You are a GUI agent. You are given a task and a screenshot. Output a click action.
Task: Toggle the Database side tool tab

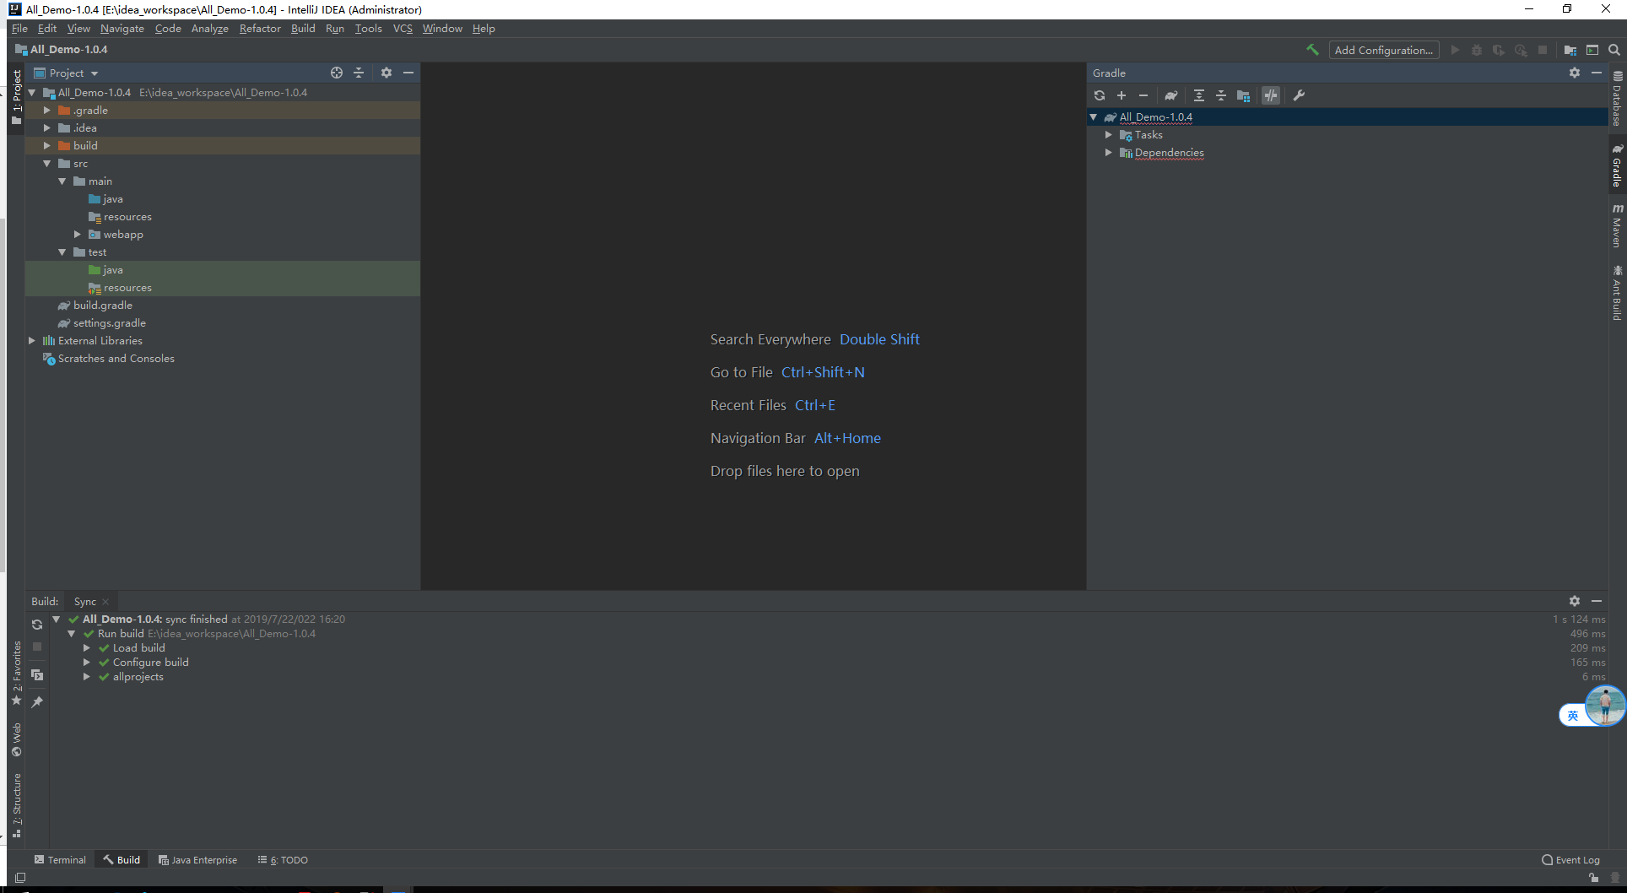(1617, 99)
